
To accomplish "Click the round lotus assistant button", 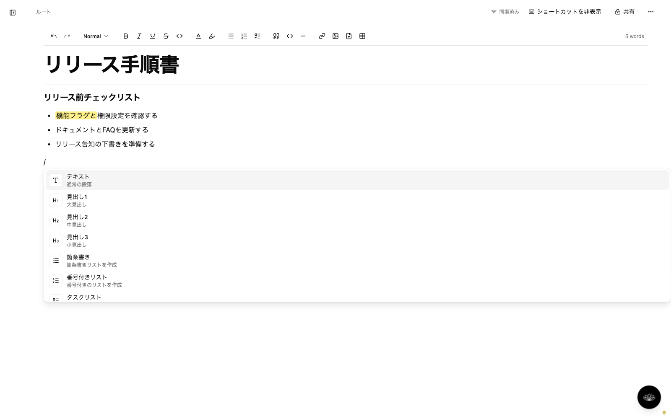I will click(x=649, y=397).
